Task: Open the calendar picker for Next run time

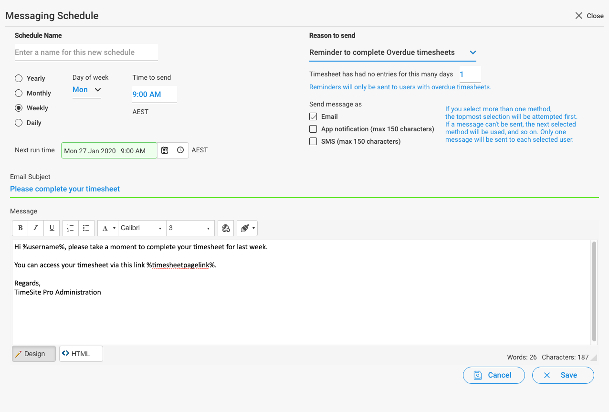Action: point(165,150)
